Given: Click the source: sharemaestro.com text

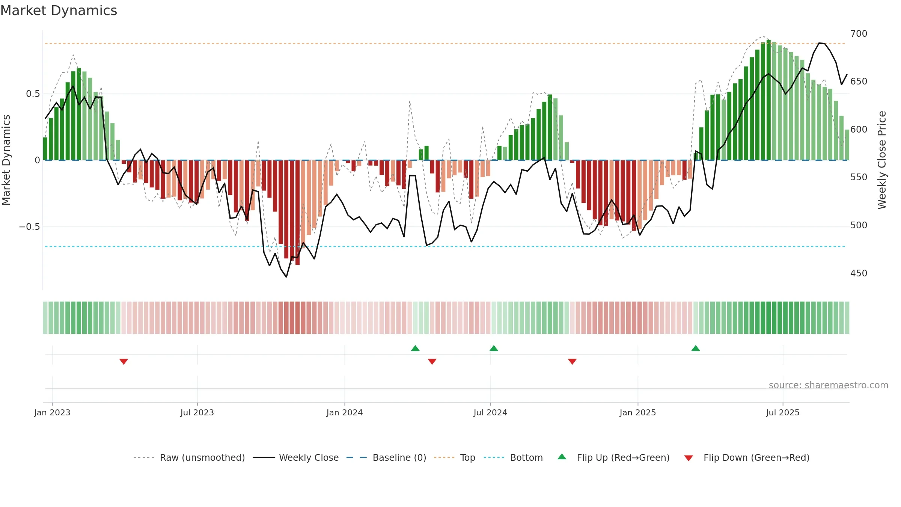Looking at the screenshot, I should [x=828, y=385].
